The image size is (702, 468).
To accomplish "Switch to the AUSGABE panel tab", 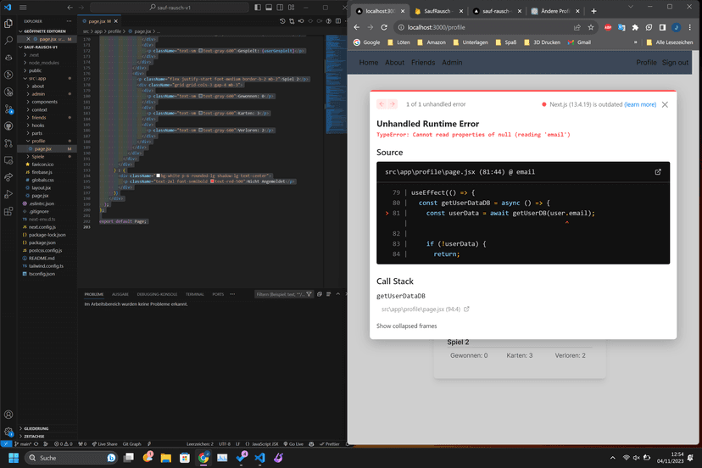I will [x=120, y=294].
